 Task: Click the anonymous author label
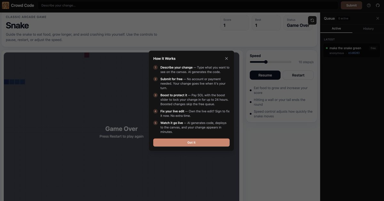coord(337,53)
